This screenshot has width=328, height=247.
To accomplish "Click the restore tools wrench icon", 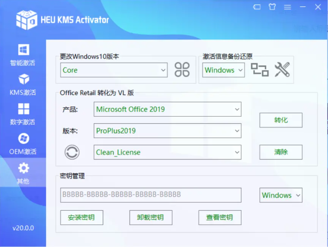I will click(x=282, y=70).
